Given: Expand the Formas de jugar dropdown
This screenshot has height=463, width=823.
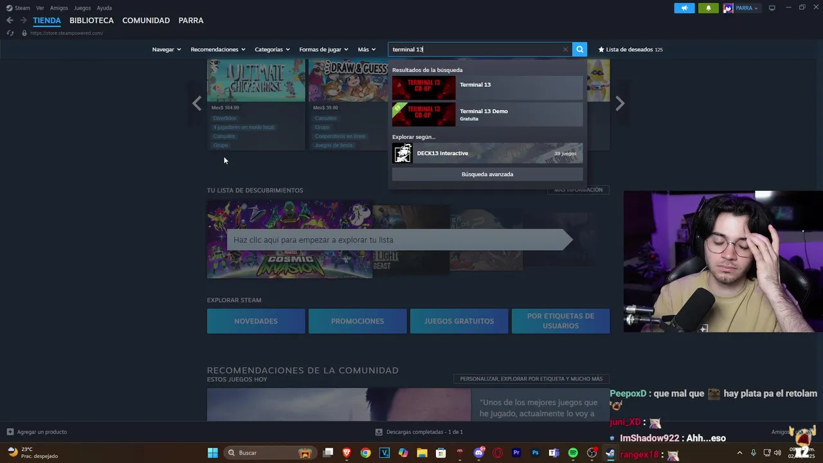Looking at the screenshot, I should pyautogui.click(x=323, y=50).
